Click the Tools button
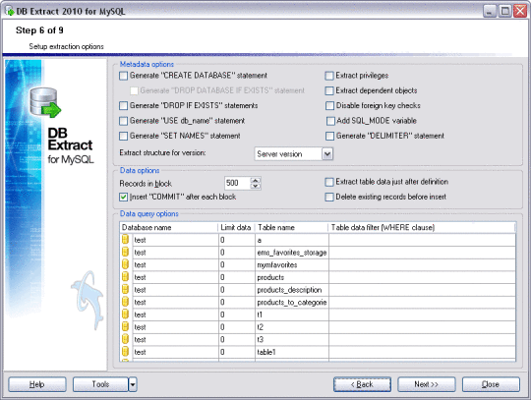Screen dimensions: 531x400 tap(100, 384)
